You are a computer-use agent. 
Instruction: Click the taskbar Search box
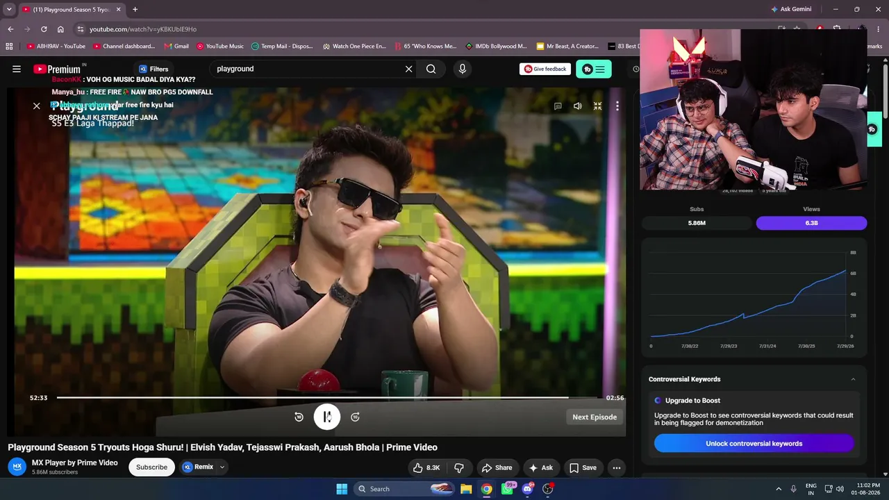tap(405, 489)
